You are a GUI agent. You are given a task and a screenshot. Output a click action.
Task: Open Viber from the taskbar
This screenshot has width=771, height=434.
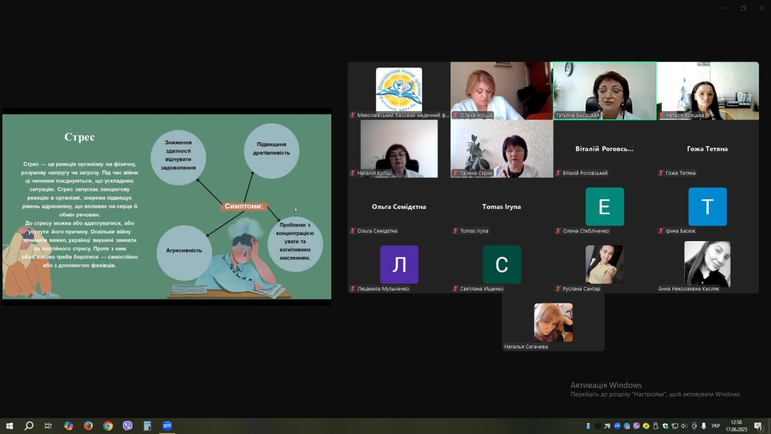128,426
